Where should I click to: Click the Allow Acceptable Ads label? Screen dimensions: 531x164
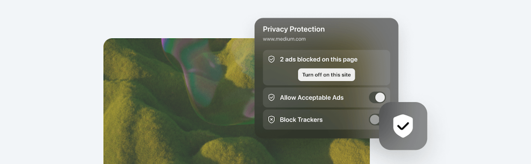tap(312, 97)
